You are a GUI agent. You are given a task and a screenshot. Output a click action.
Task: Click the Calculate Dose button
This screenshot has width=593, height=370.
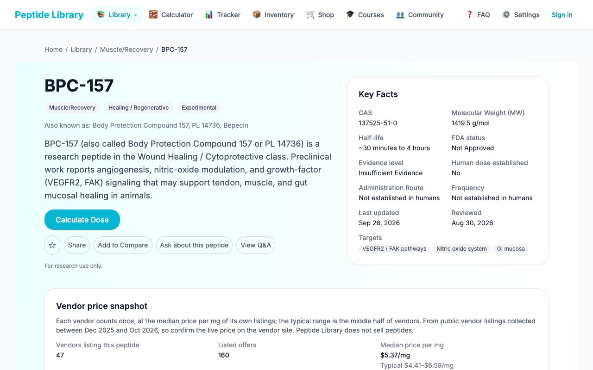82,220
